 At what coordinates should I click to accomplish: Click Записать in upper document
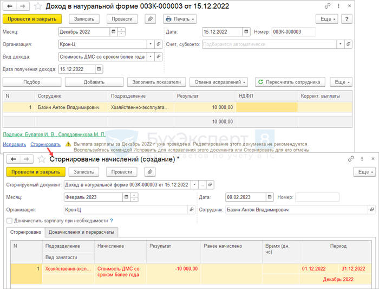[x=84, y=19]
